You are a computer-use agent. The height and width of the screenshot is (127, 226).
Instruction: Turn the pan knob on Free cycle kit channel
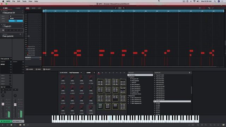coord(3,96)
